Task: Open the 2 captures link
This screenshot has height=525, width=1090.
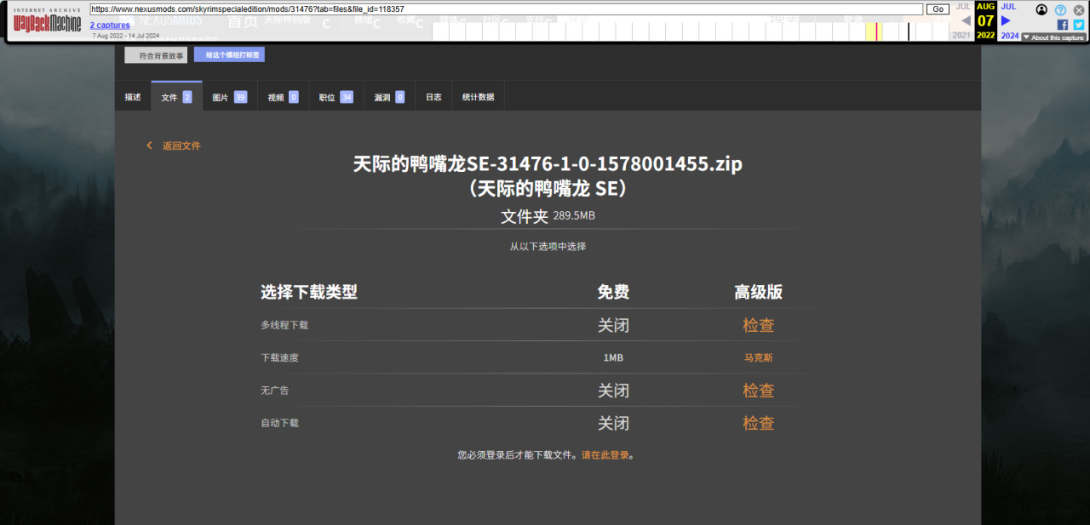Action: pos(110,26)
